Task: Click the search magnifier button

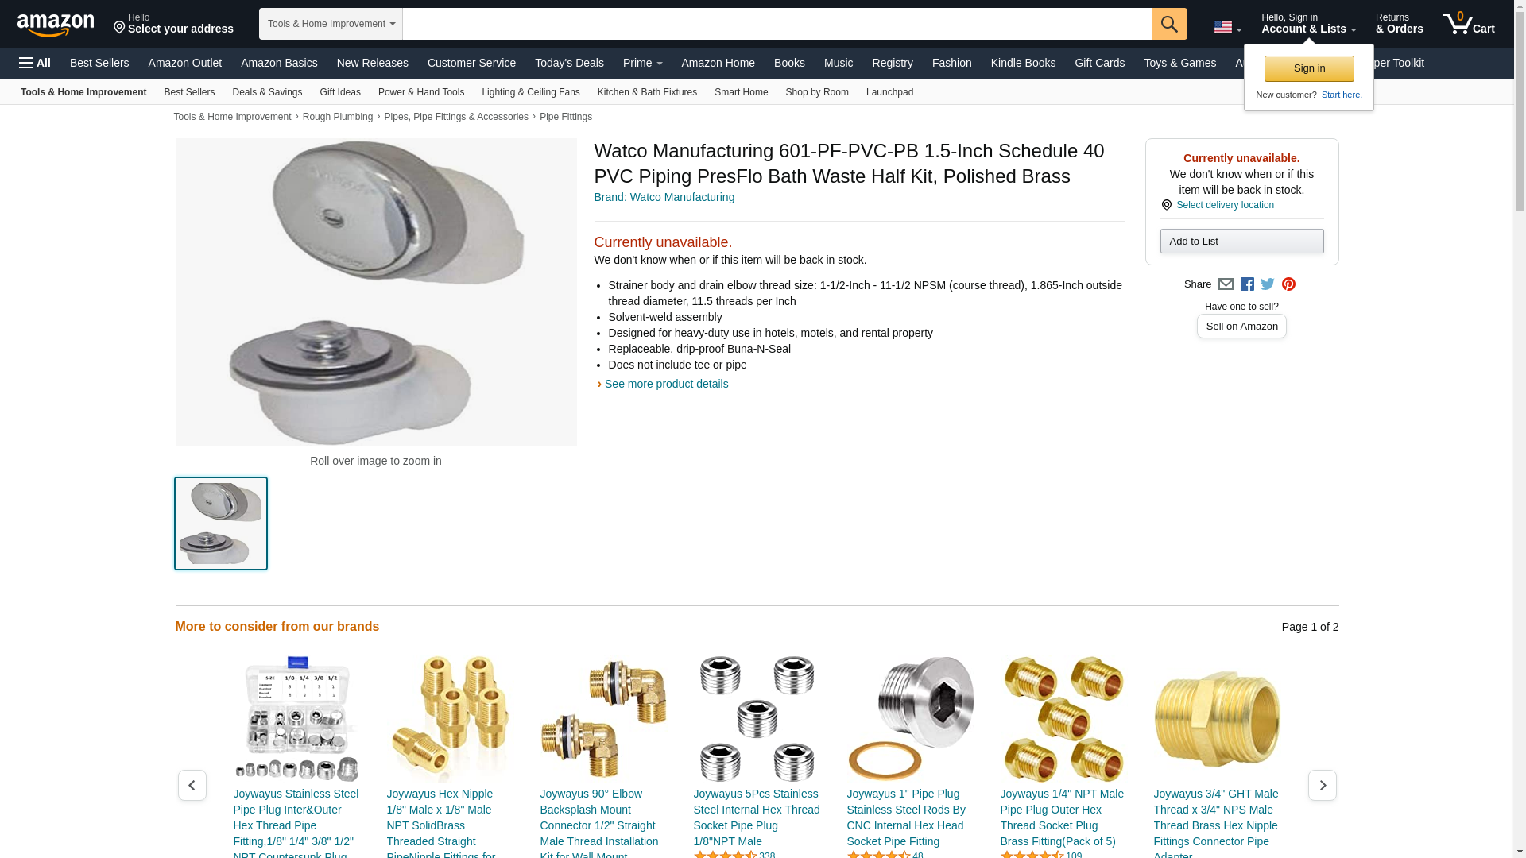Action: tap(1169, 24)
